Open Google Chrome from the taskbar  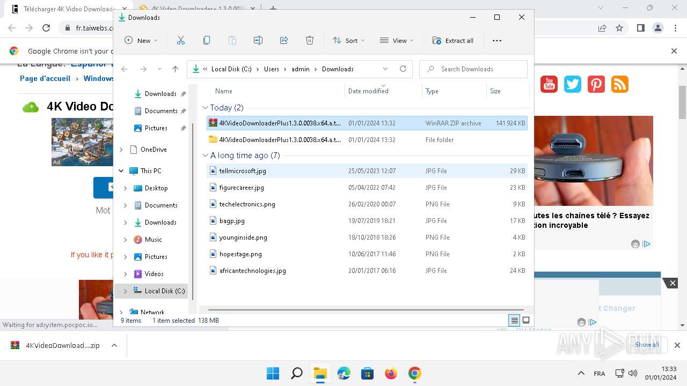click(414, 373)
